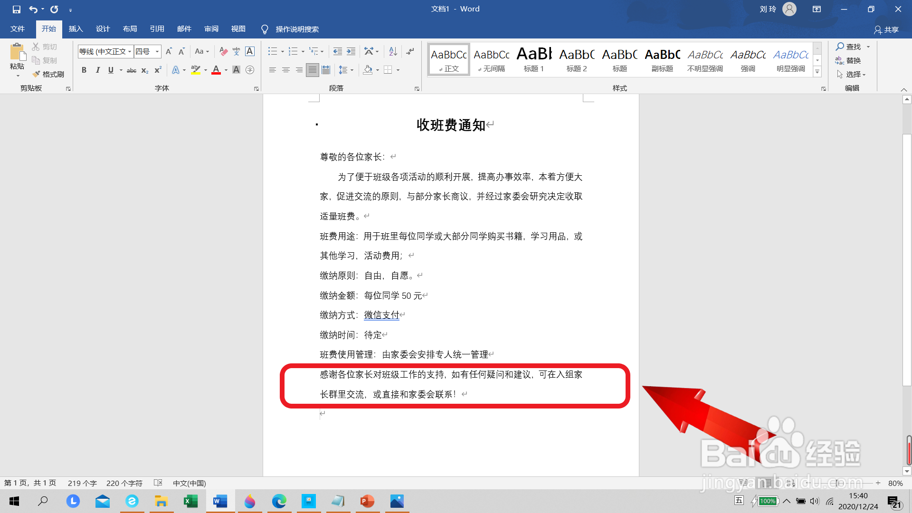The height and width of the screenshot is (513, 912).
Task: Click the 共享 share button
Action: 886,29
